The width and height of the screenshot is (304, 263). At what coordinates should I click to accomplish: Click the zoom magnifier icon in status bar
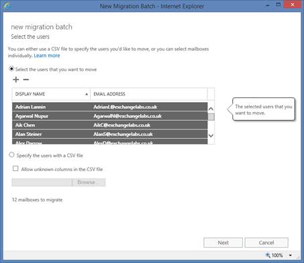point(268,255)
